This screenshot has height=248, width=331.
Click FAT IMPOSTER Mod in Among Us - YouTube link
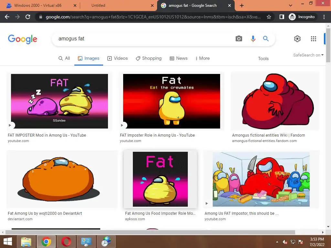pos(47,135)
